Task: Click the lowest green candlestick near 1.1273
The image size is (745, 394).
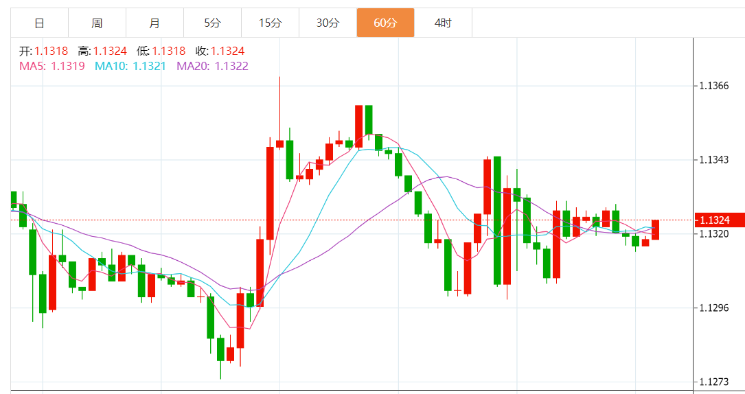Action: click(220, 349)
